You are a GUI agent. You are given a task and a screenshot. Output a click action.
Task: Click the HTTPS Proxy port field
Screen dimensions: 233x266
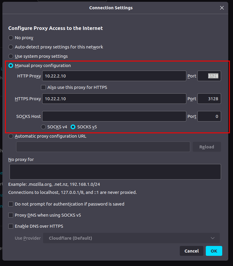(x=209, y=99)
